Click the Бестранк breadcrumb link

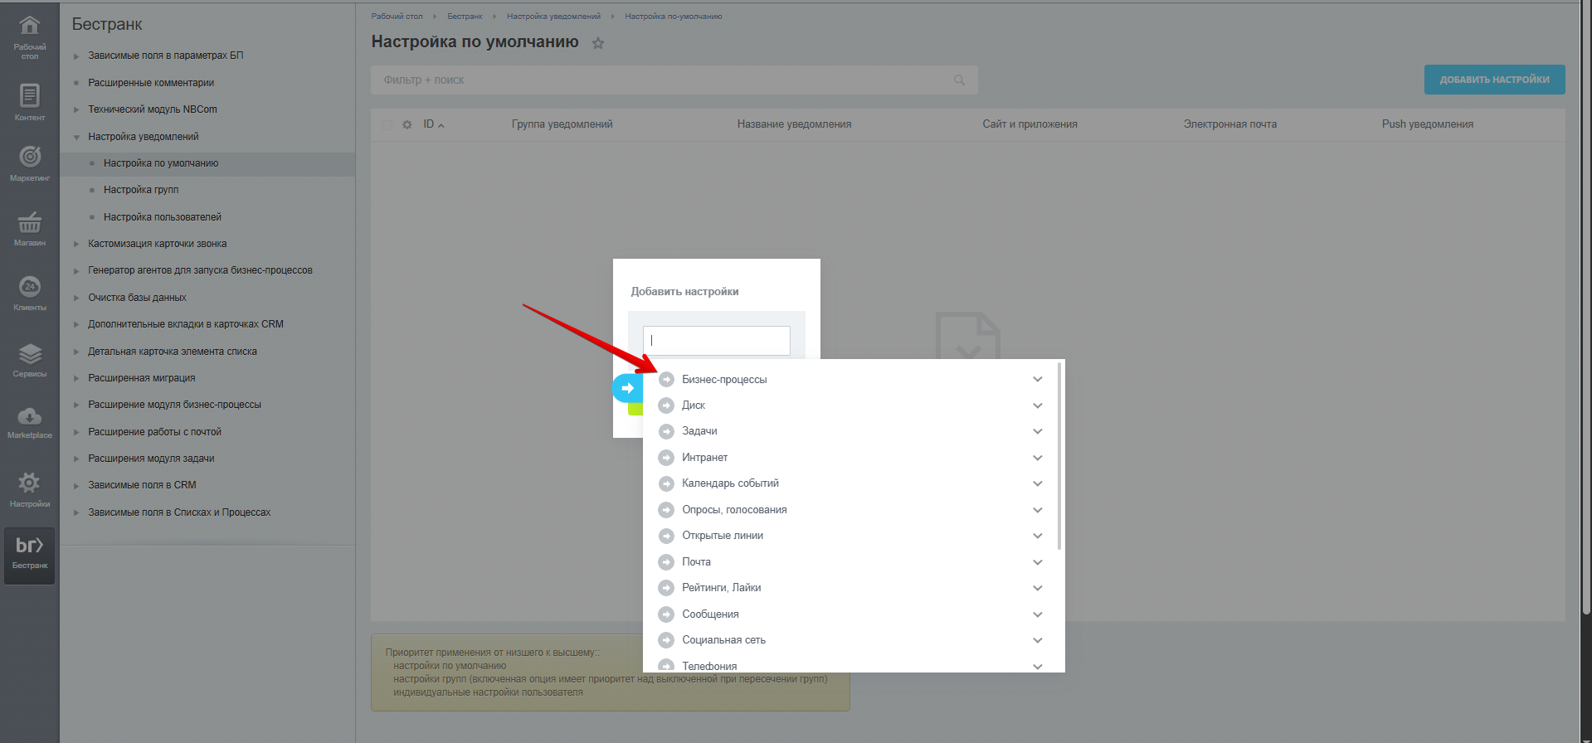(x=465, y=17)
